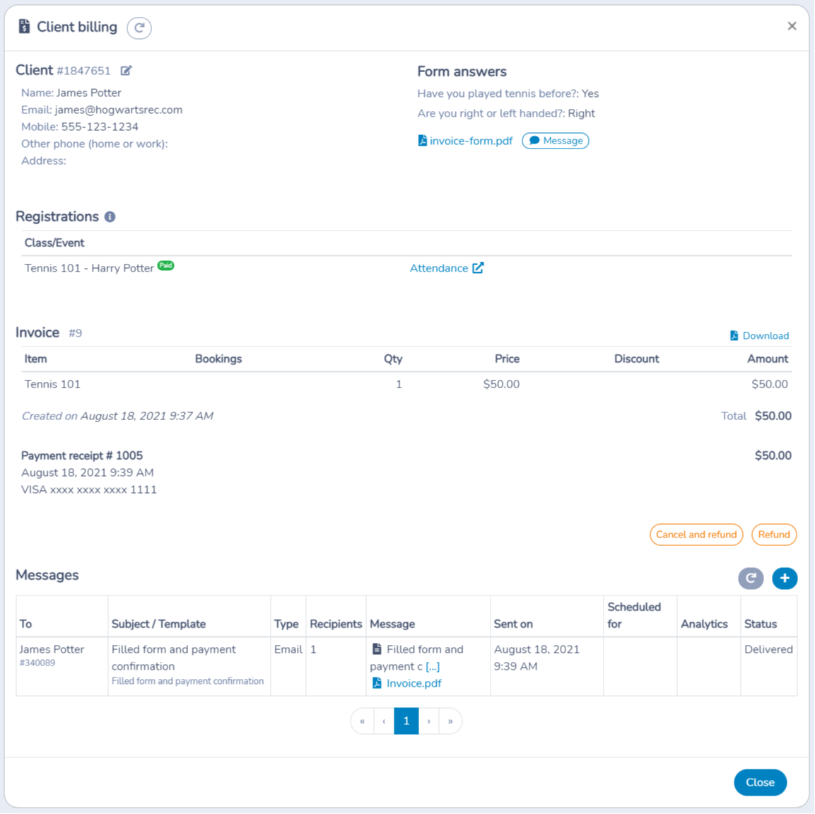815x814 pixels.
Task: Edit client #1847651 details
Action: pos(127,70)
